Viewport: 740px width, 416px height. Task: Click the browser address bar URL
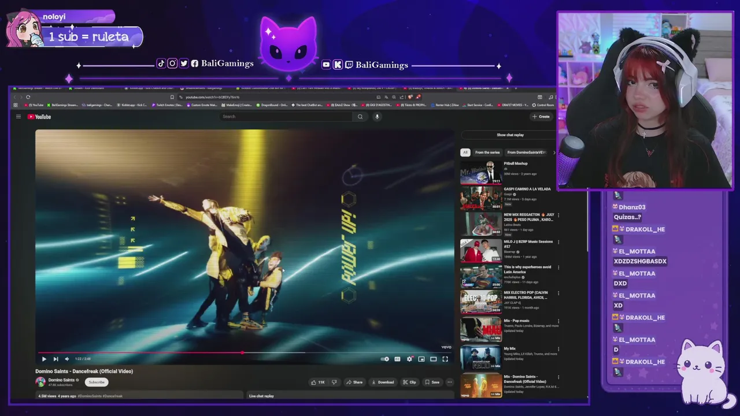click(212, 97)
